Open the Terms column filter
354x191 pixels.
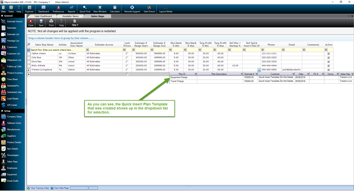tap(337, 74)
